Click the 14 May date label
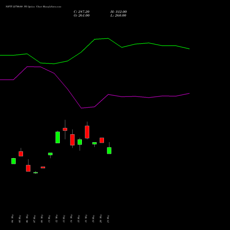The width and height of the screenshot is (230, 230). click(71, 218)
